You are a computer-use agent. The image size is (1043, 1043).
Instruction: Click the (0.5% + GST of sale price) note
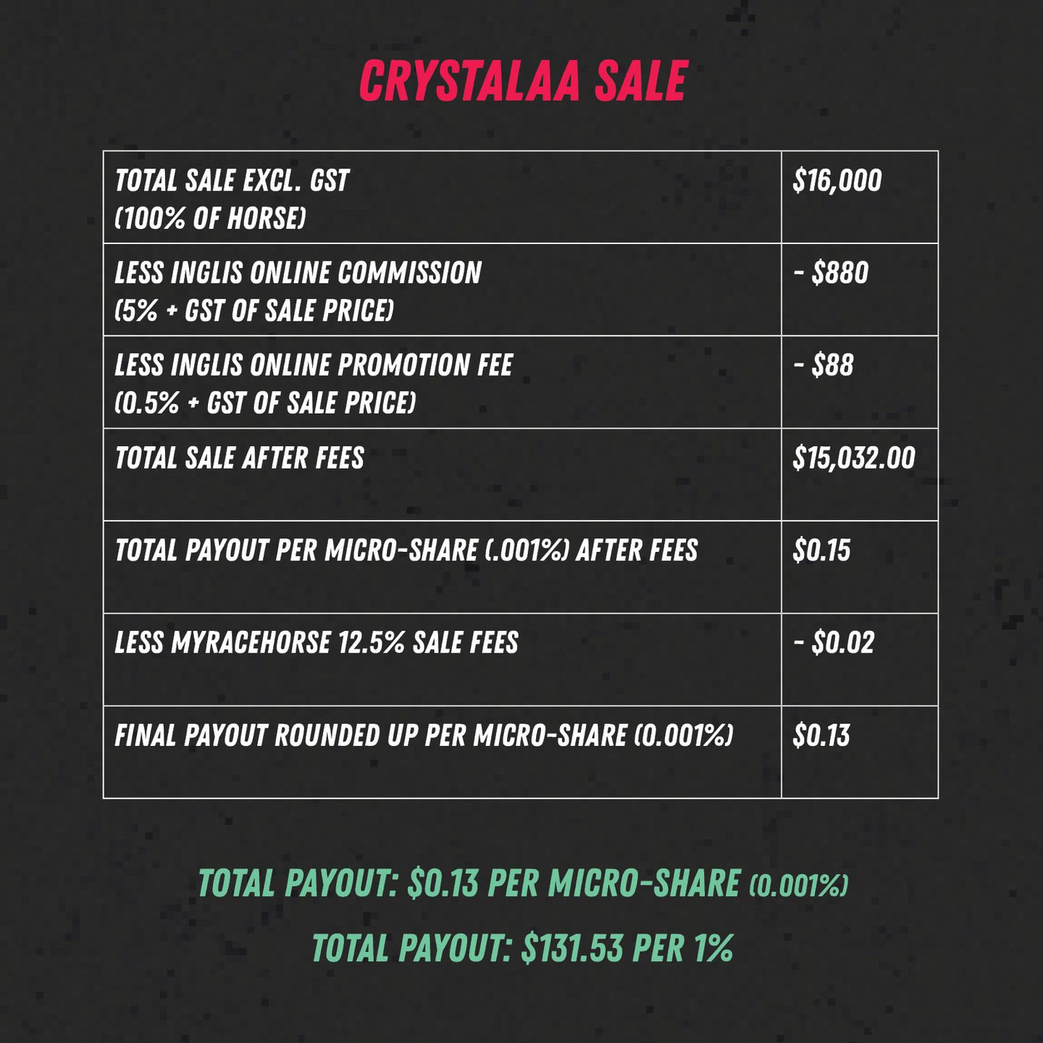pyautogui.click(x=265, y=403)
